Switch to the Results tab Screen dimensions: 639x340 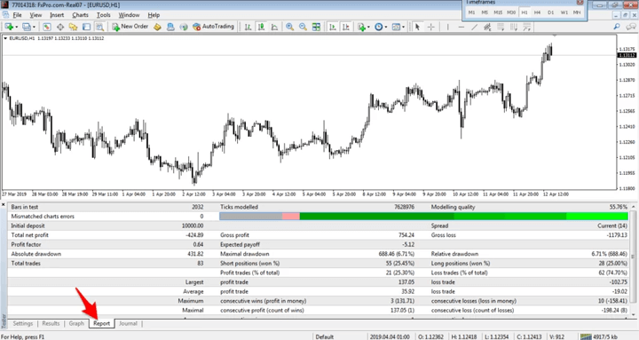pyautogui.click(x=51, y=323)
